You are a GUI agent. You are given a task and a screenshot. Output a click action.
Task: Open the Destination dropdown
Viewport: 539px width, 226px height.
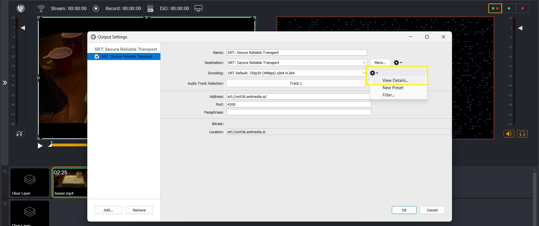(297, 63)
